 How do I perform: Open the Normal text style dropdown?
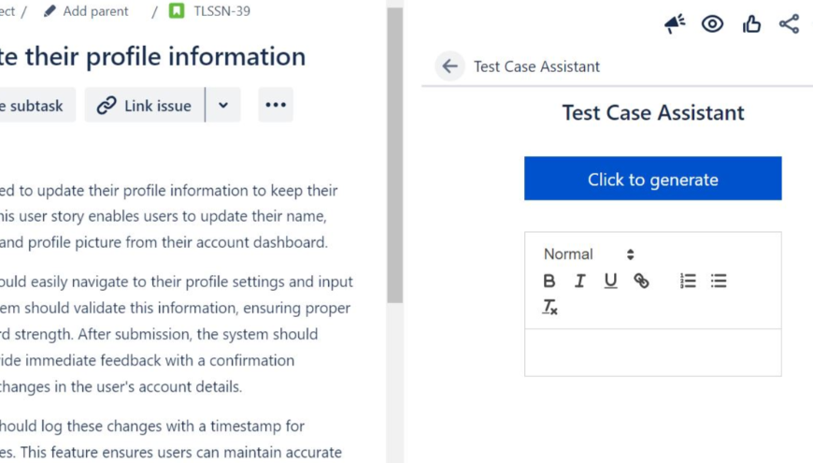[x=589, y=254]
